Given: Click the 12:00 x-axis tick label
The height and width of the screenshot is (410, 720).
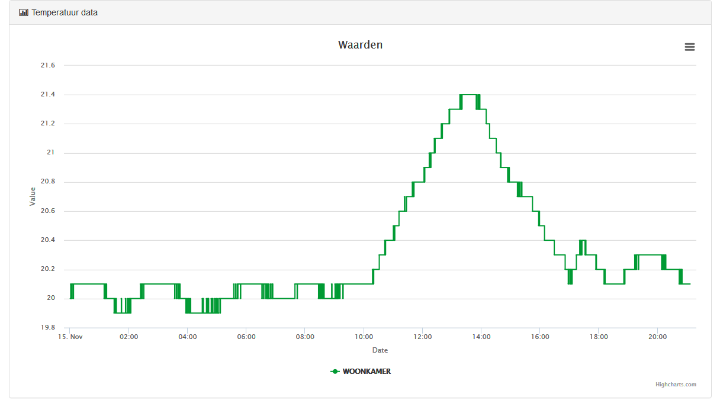Looking at the screenshot, I should (422, 337).
